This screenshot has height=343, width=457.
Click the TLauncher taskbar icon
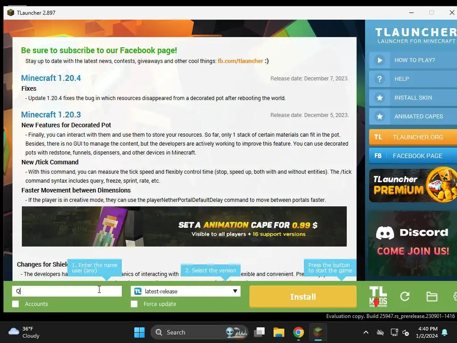[318, 332]
